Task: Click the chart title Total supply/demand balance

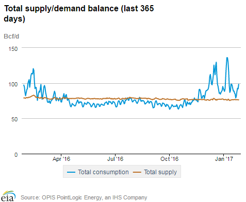Action: coord(79,13)
